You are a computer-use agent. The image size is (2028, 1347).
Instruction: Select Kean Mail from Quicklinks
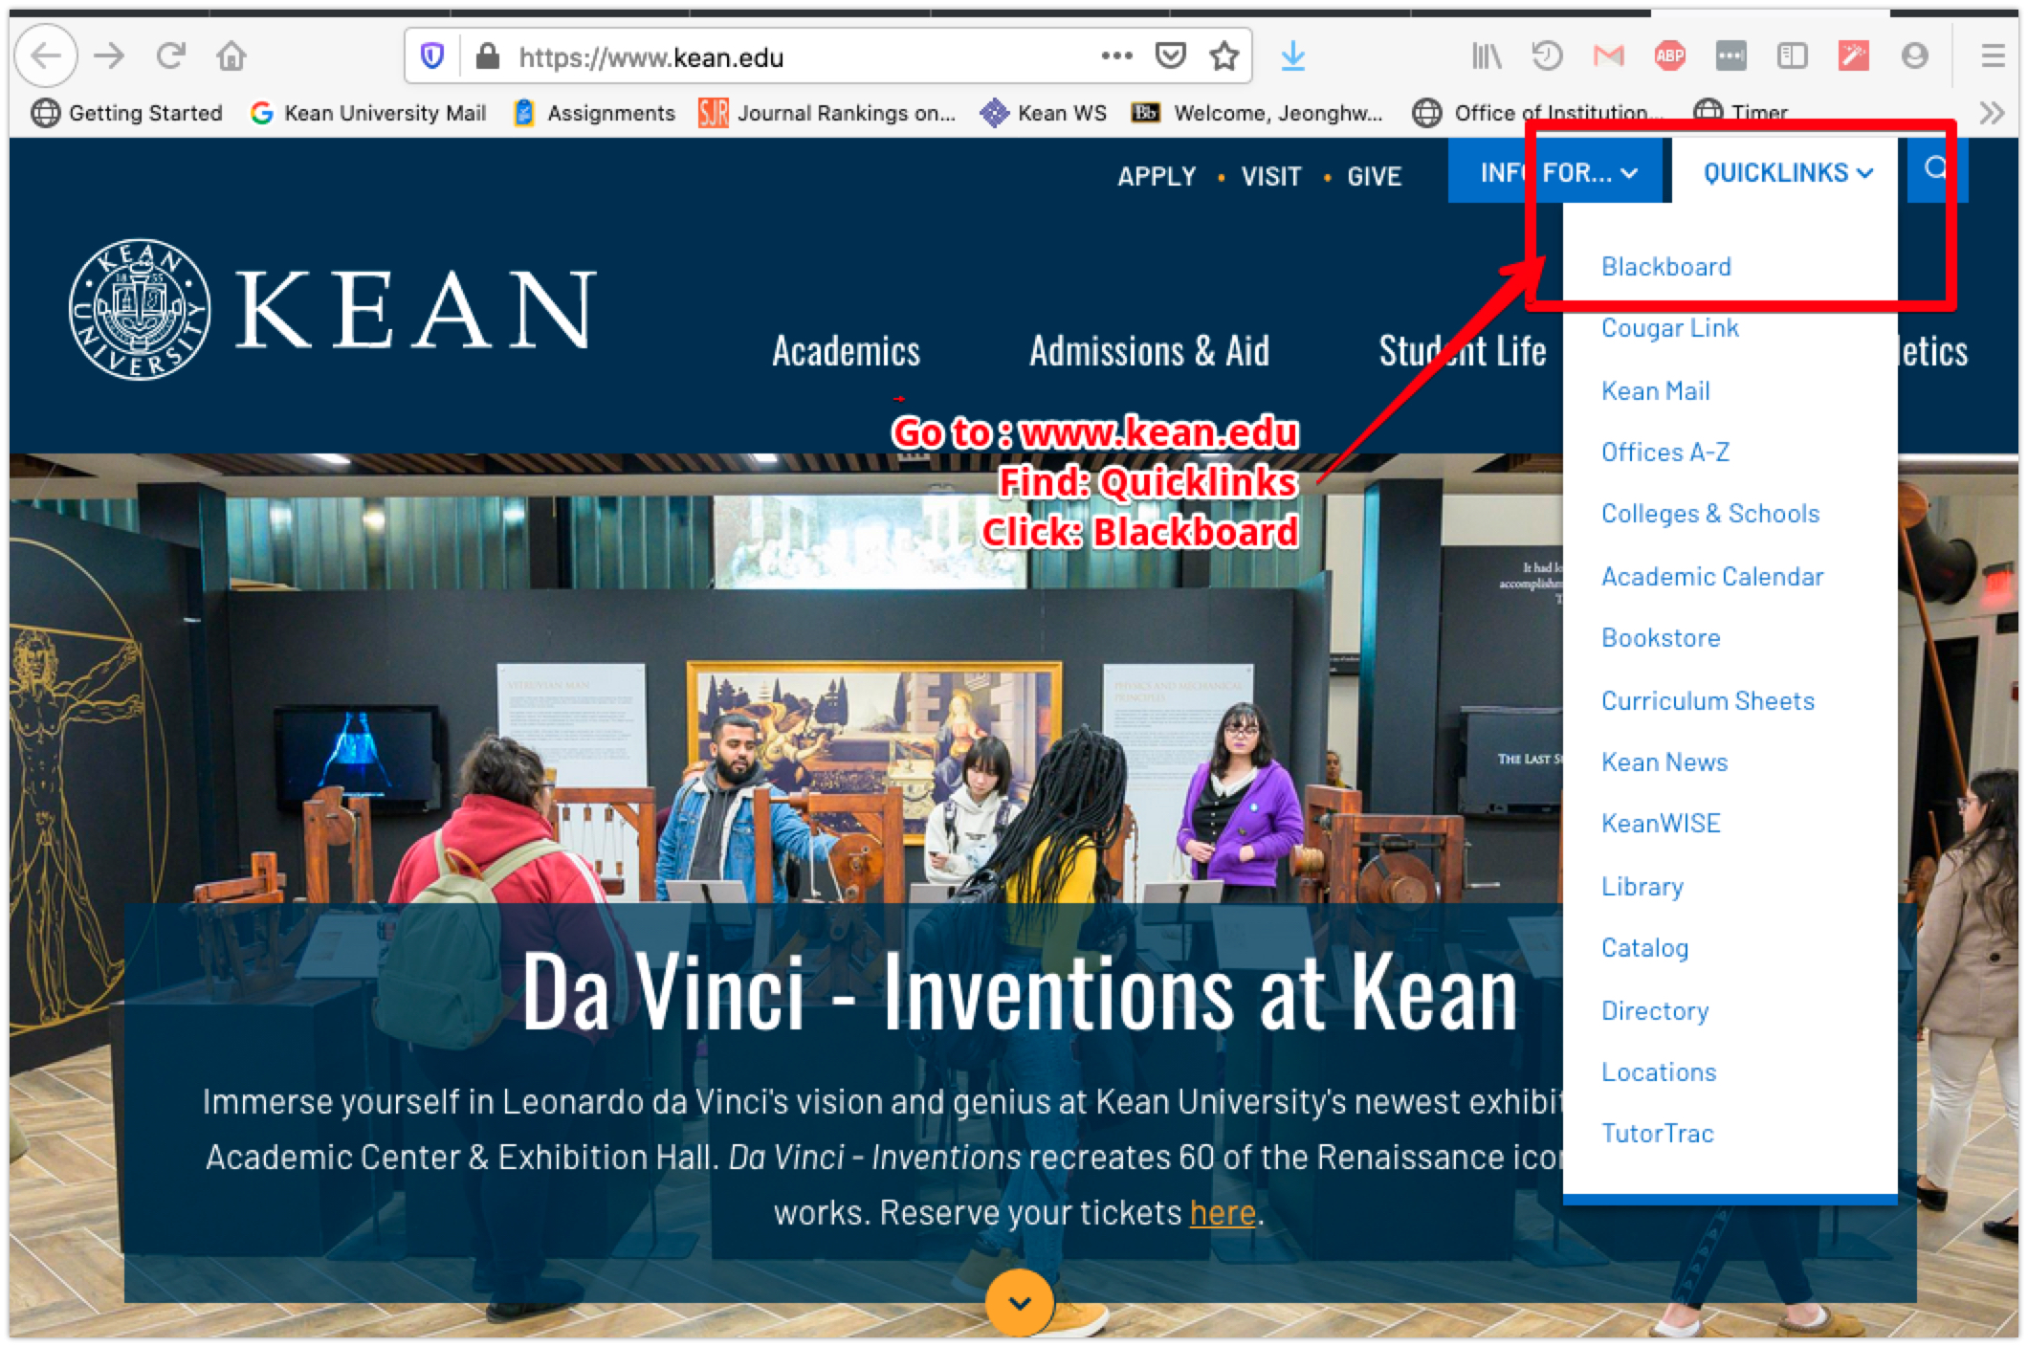pyautogui.click(x=1655, y=390)
